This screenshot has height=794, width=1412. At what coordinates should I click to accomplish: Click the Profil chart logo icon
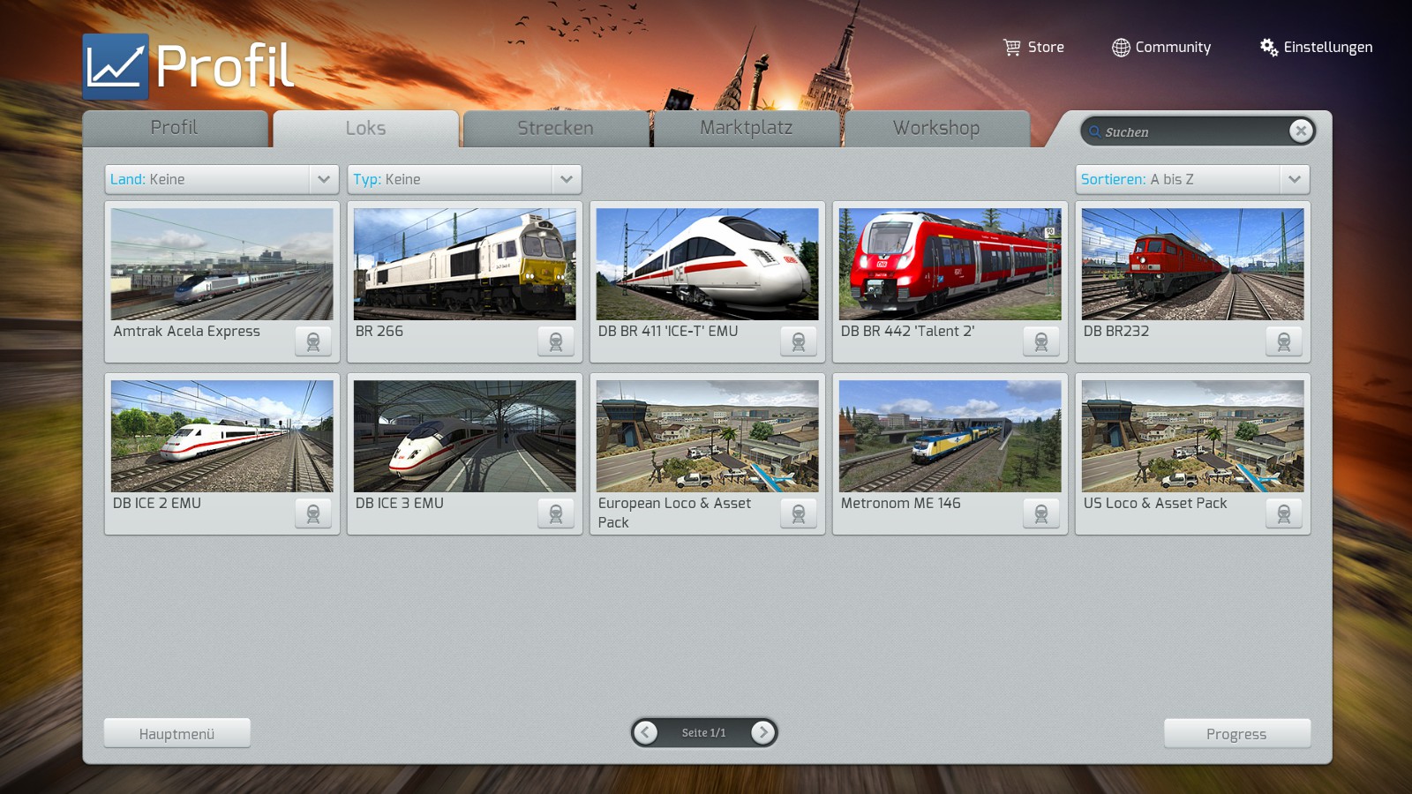pyautogui.click(x=116, y=66)
